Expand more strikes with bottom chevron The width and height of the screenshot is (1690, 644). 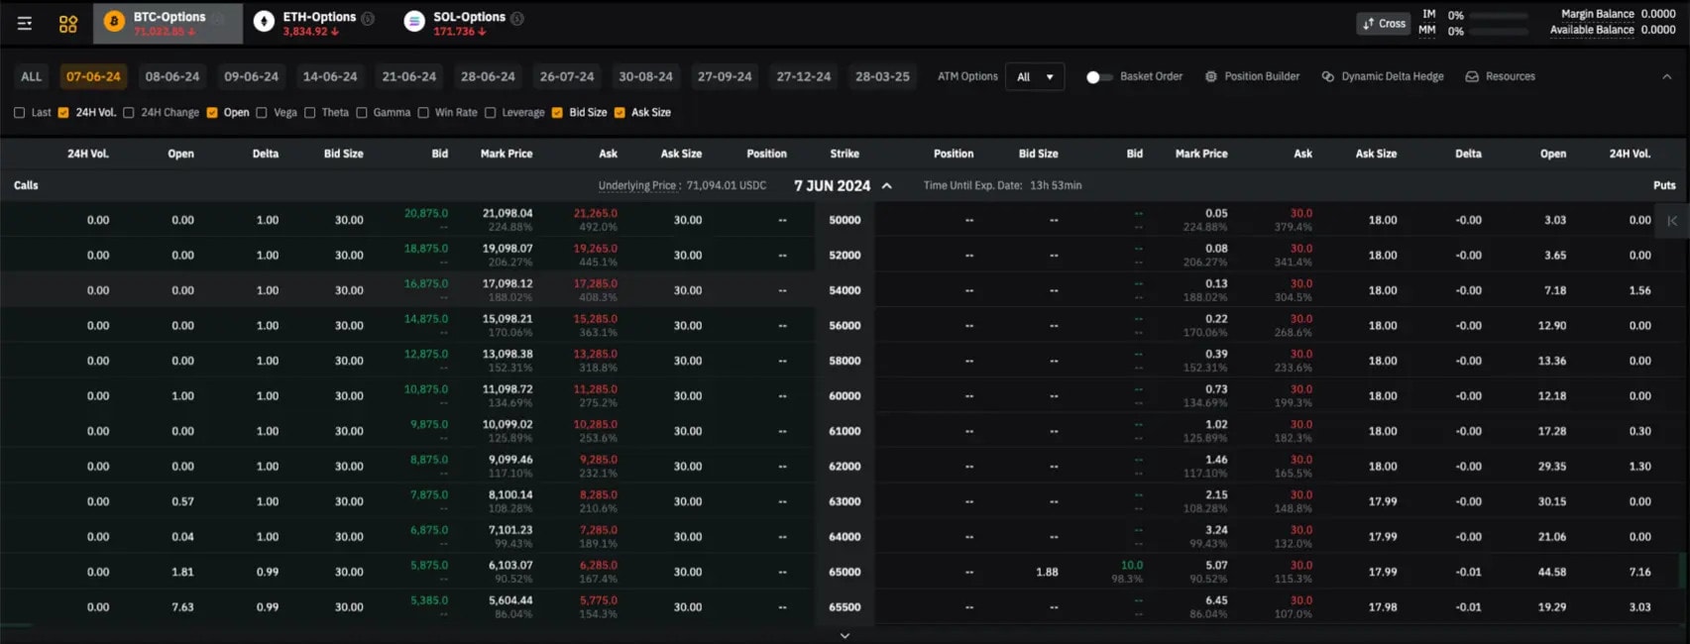coord(845,635)
